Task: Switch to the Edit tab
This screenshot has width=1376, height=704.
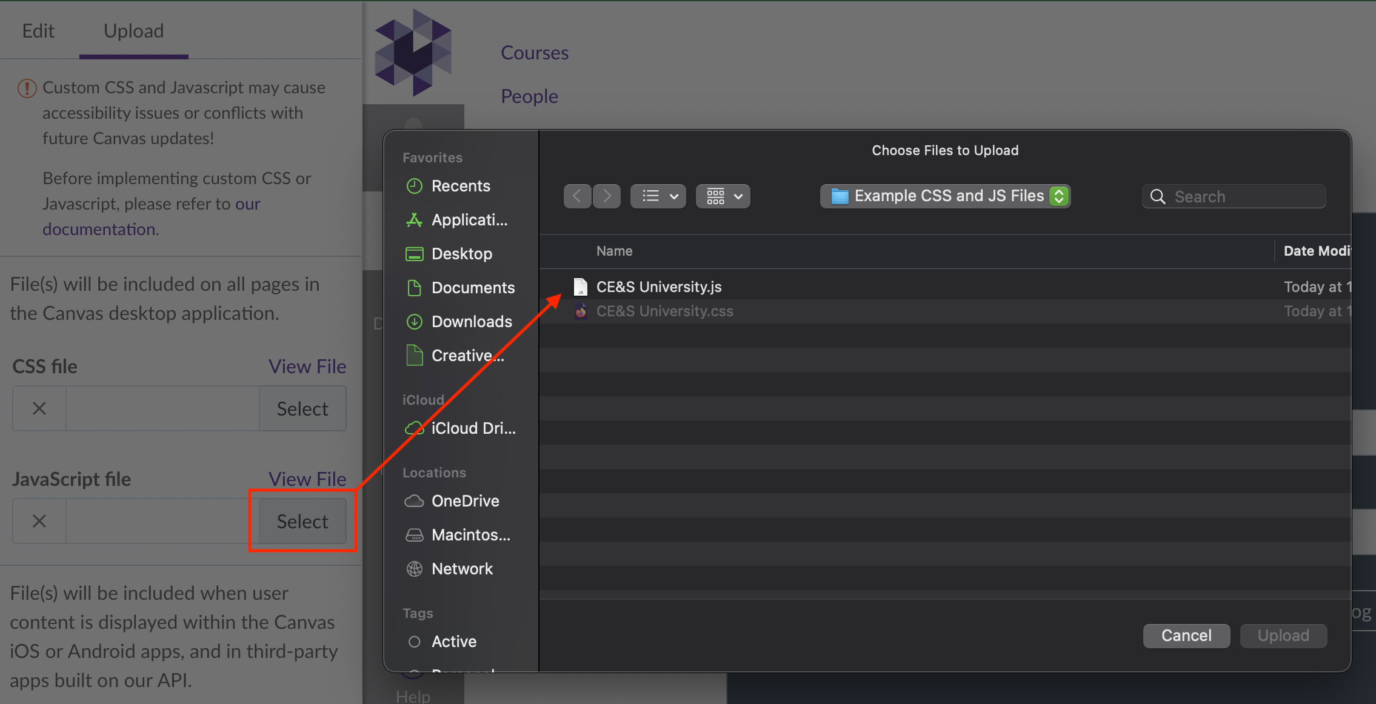Action: pyautogui.click(x=38, y=30)
